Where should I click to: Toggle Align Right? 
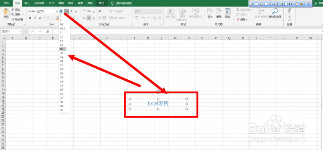[x=94, y=18]
